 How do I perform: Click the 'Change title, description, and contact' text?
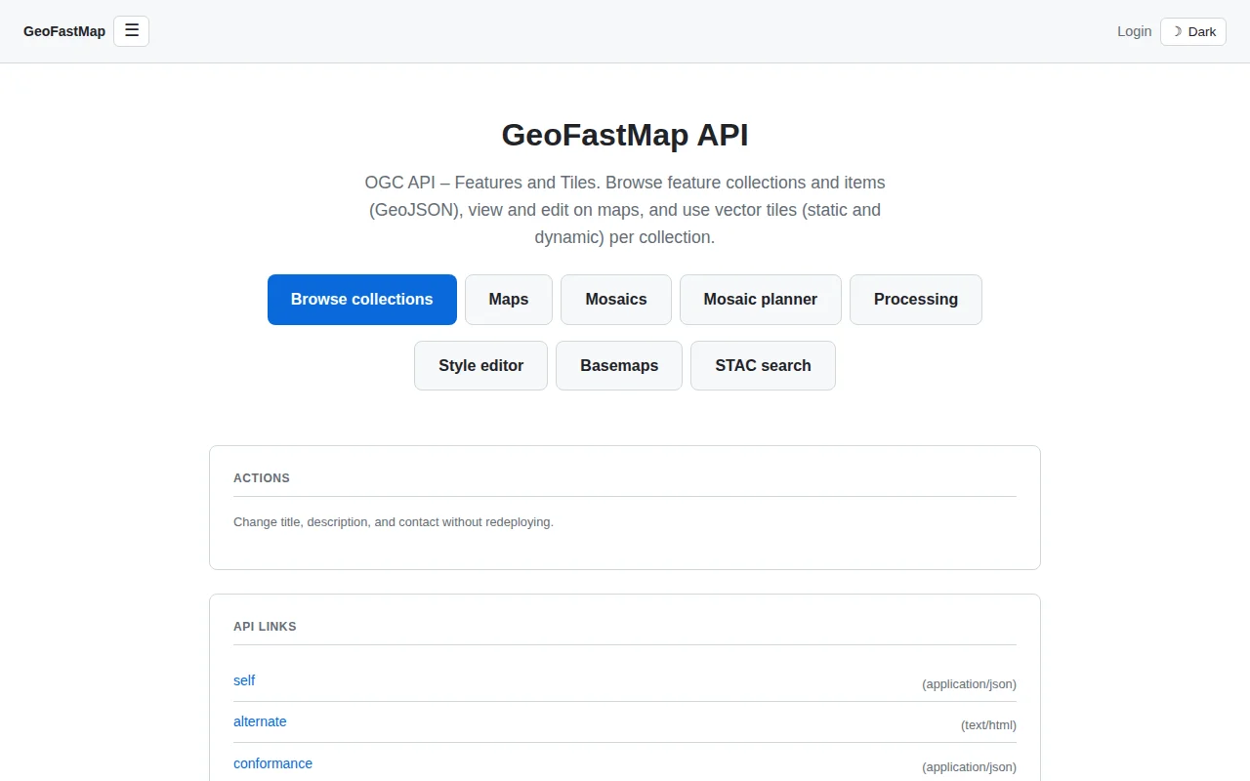pyautogui.click(x=394, y=522)
